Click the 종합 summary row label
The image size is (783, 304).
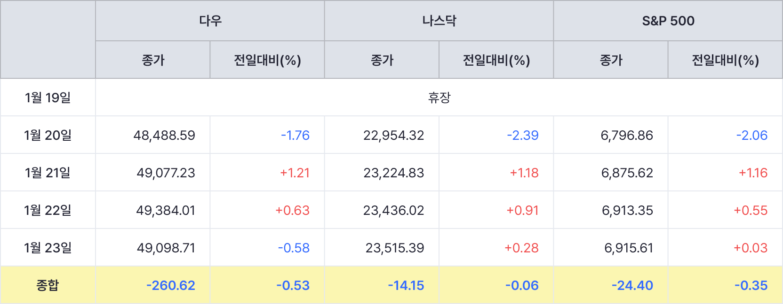tap(48, 285)
